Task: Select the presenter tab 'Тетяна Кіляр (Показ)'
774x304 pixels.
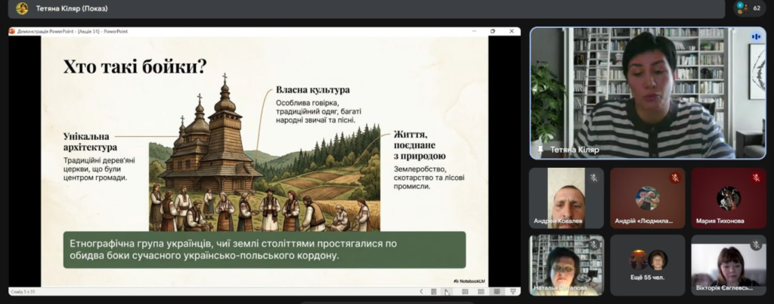Action: [x=72, y=8]
